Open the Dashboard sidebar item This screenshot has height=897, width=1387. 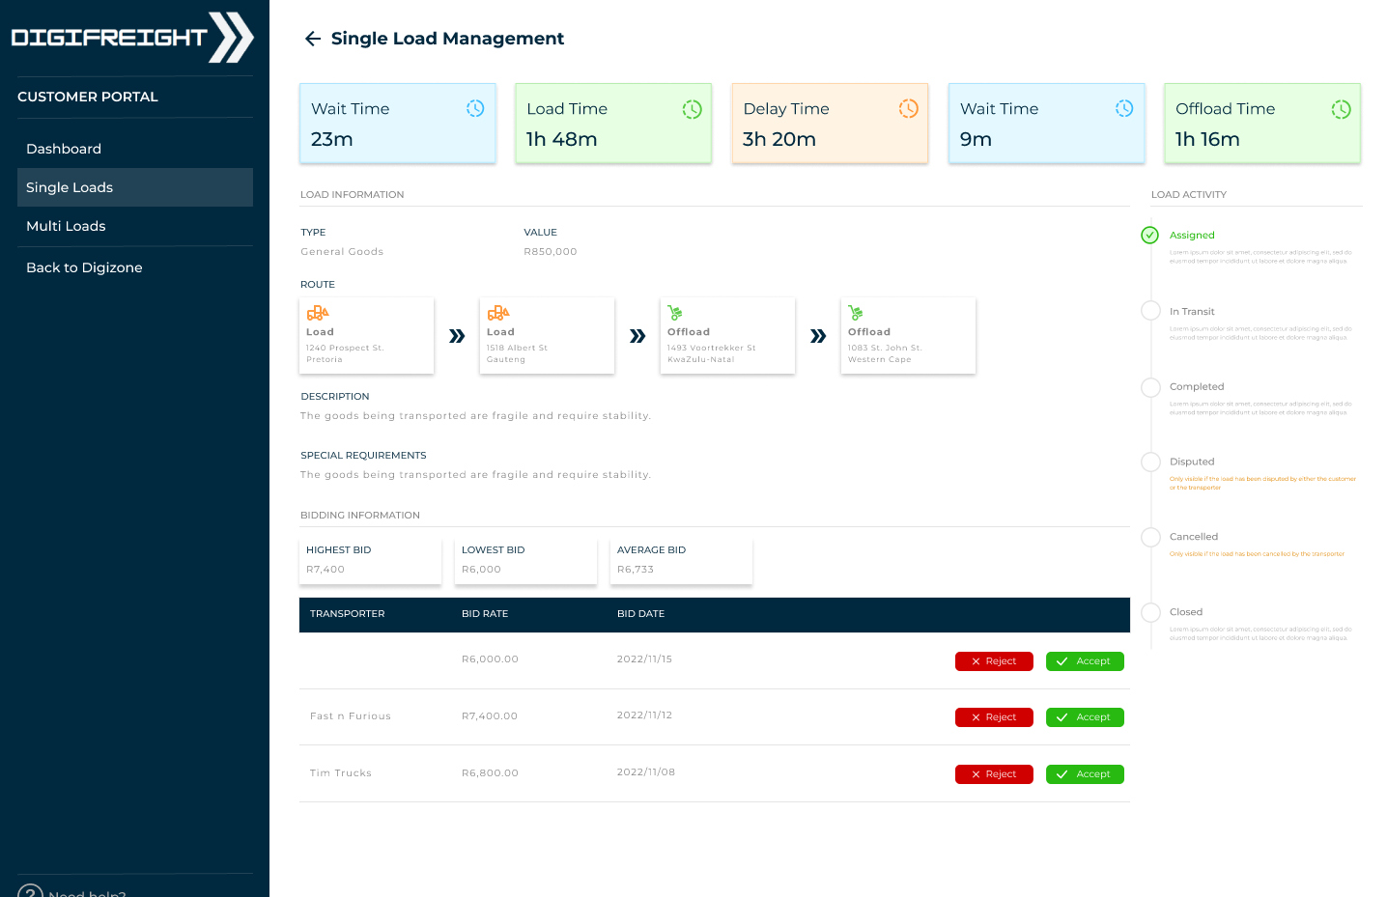coord(64,149)
